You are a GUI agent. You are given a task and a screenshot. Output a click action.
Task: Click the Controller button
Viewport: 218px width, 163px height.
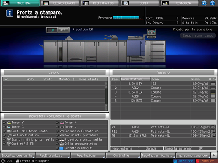pos(123,155)
